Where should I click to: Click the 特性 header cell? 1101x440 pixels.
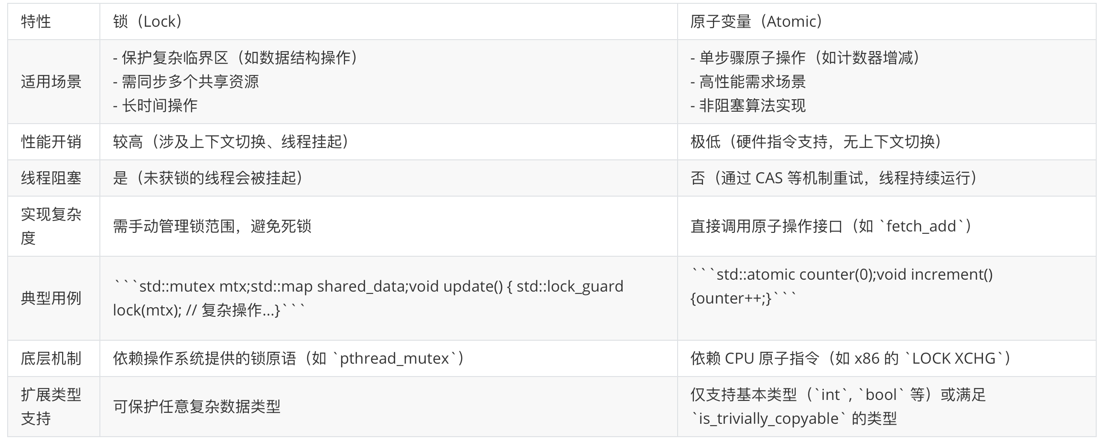(54, 21)
